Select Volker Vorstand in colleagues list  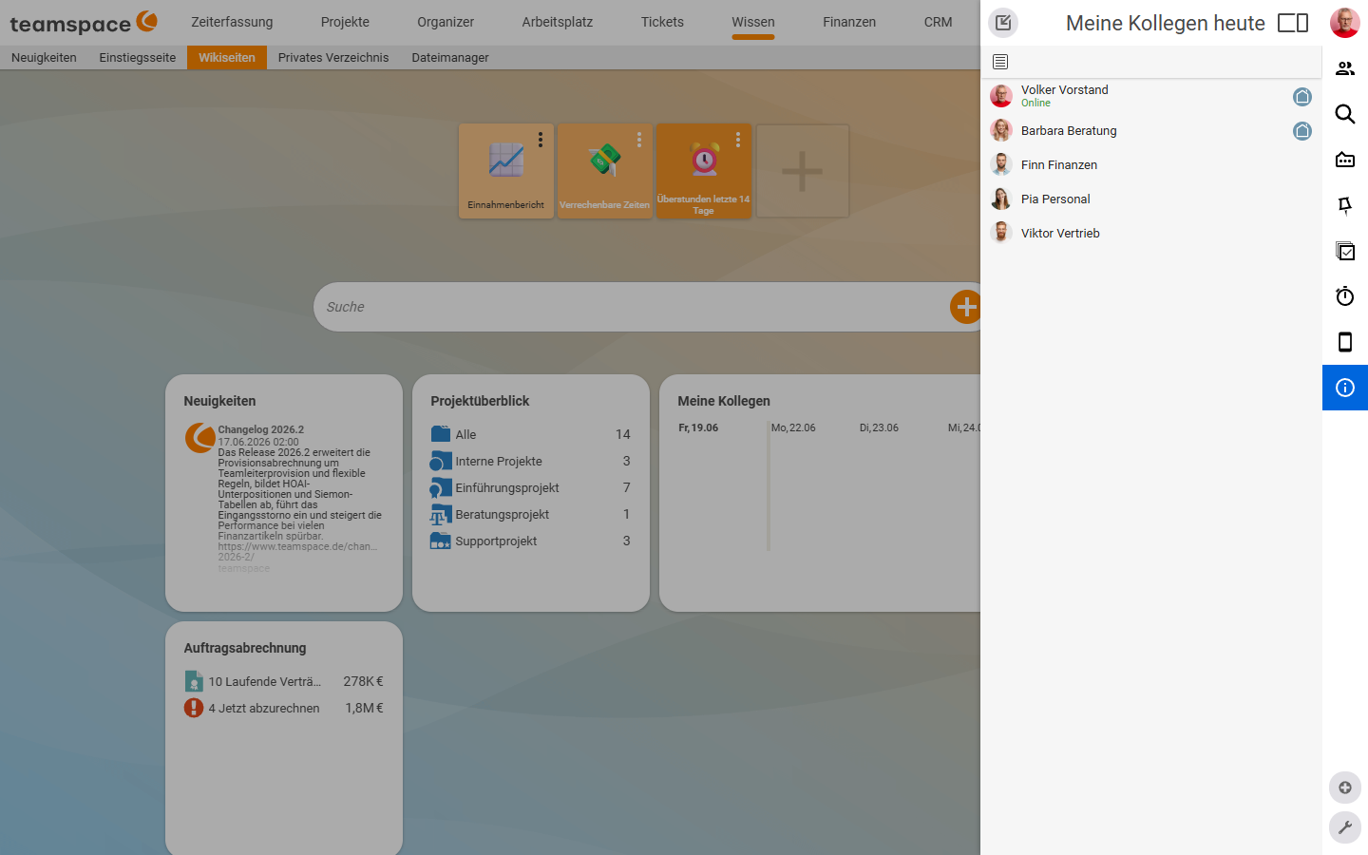pyautogui.click(x=1151, y=96)
